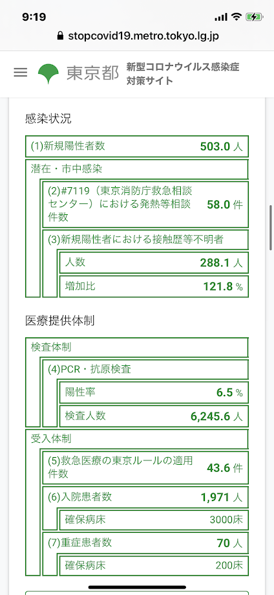The height and width of the screenshot is (595, 274).
Task: Tap the stopcovid19.metro.tokyo.lg.jp address bar
Action: click(x=137, y=36)
